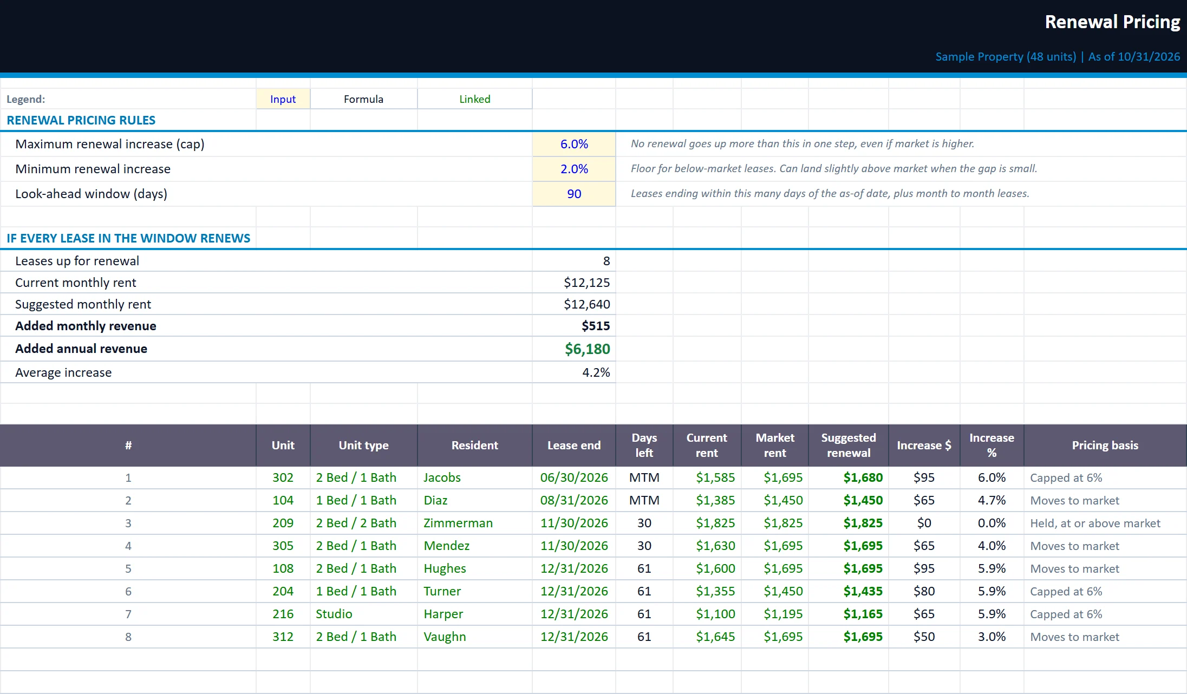Select the minimum renewal increase 2.0% input cell
1187x694 pixels.
coord(574,169)
